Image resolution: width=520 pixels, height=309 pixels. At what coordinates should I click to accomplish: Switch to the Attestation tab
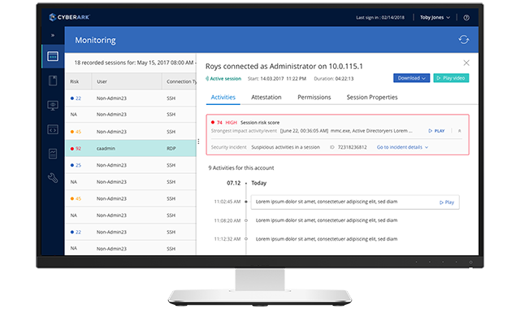click(x=266, y=98)
